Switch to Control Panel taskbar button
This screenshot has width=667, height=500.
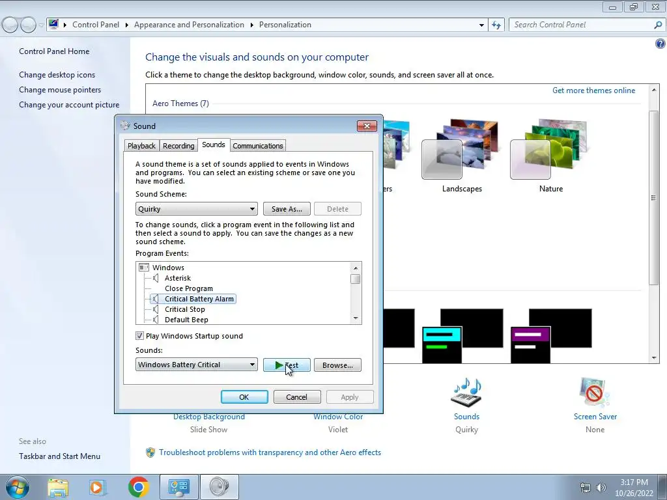click(178, 487)
